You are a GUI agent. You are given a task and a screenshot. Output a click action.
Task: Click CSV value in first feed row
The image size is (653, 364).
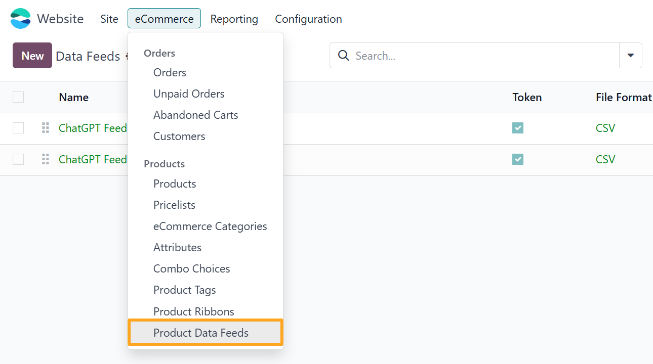pos(605,128)
